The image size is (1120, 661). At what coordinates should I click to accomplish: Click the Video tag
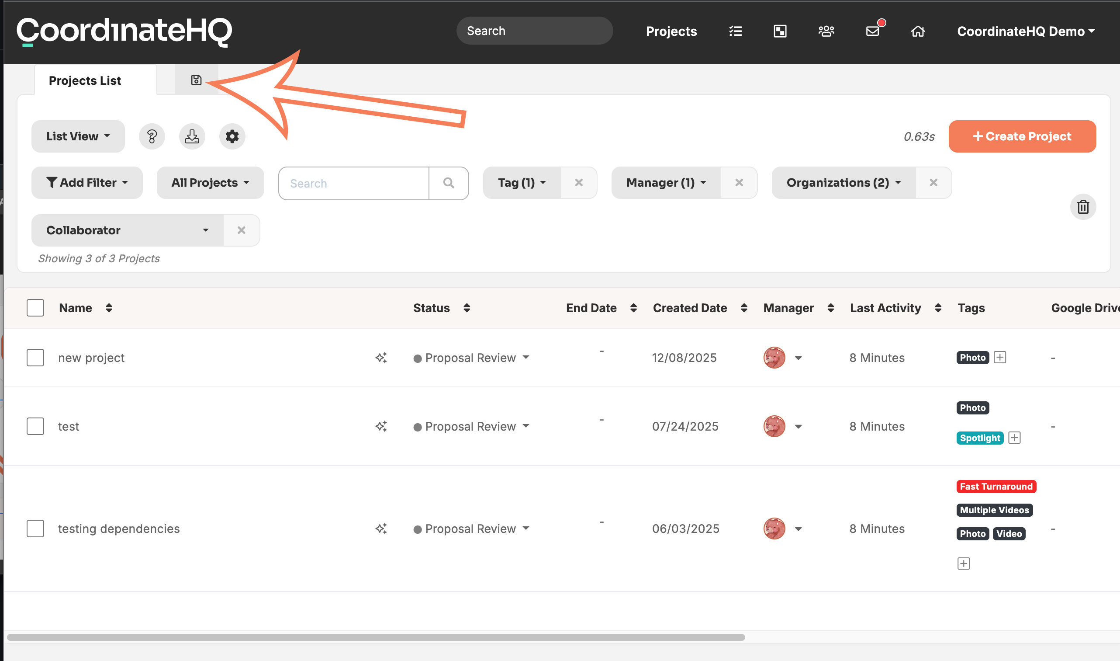pyautogui.click(x=1009, y=534)
